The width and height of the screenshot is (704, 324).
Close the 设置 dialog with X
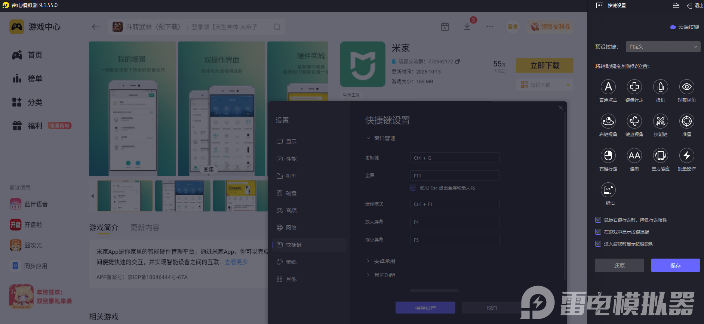[x=561, y=108]
